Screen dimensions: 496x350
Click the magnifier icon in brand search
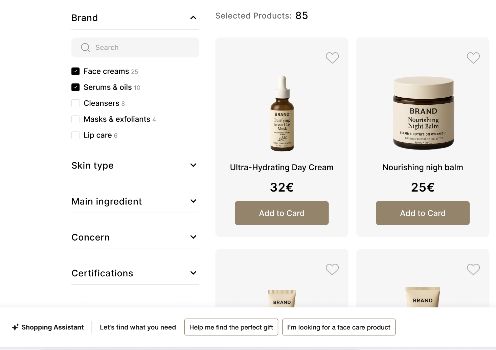pyautogui.click(x=85, y=48)
